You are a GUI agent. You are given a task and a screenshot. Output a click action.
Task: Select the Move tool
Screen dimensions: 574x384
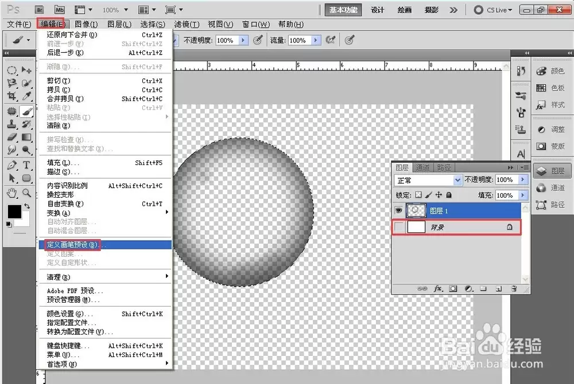(x=26, y=70)
